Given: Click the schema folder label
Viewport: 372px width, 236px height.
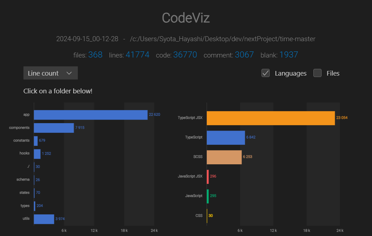Looking at the screenshot, I should [23, 180].
